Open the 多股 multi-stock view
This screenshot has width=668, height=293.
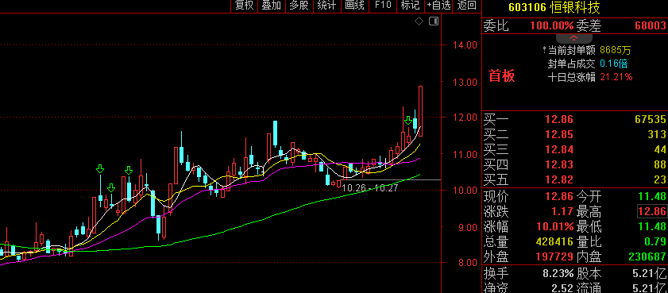click(299, 6)
